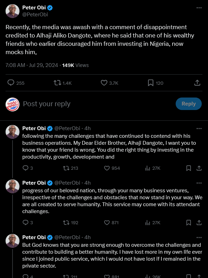Bookmark the reply about serving humanity
The image size is (208, 278).
pos(189,222)
